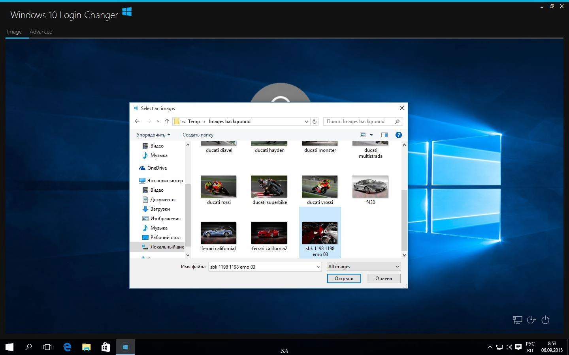The width and height of the screenshot is (569, 355).
Task: Refresh the Images background folder
Action: 315,121
